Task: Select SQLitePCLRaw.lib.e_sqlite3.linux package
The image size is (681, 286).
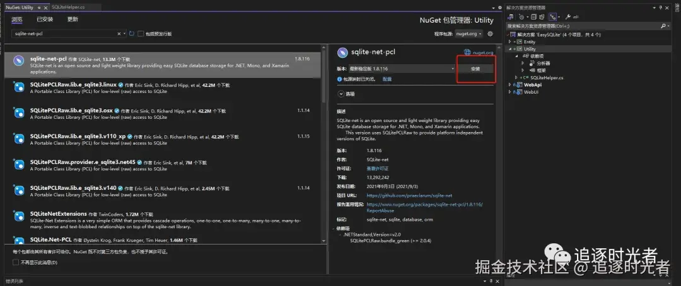Action: click(x=163, y=88)
